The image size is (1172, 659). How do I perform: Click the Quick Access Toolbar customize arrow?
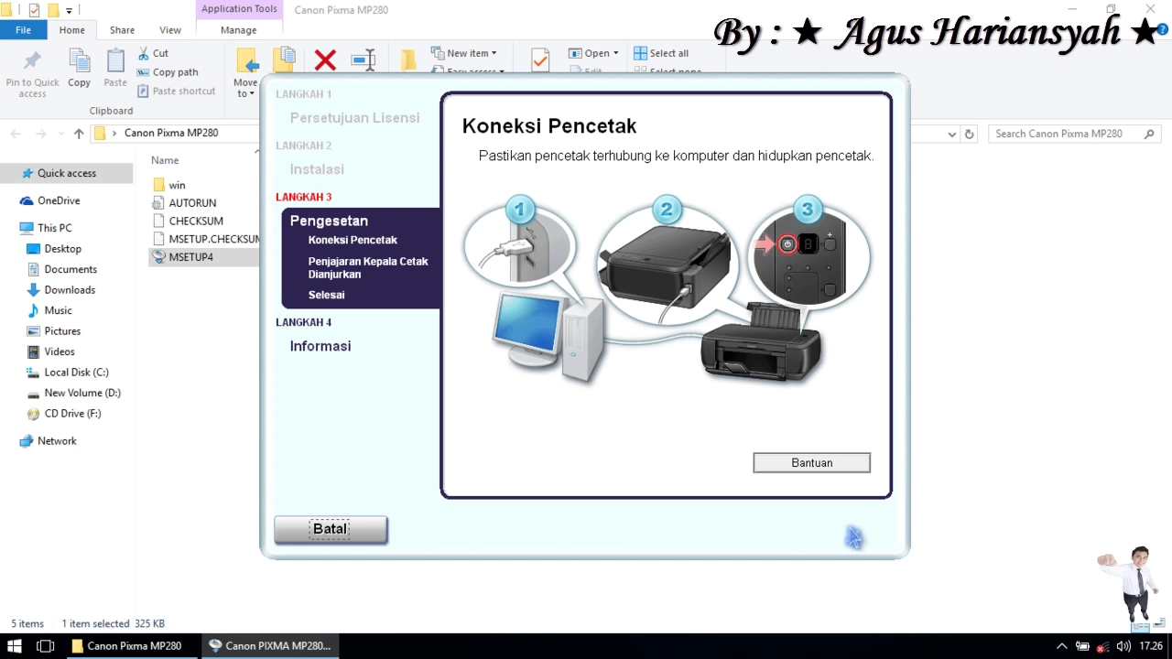tap(69, 10)
